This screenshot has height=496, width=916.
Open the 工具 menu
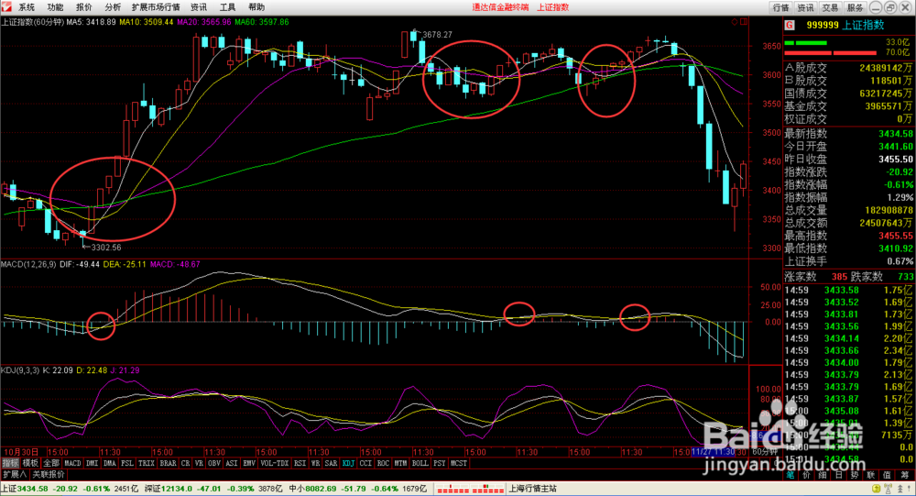(x=227, y=7)
